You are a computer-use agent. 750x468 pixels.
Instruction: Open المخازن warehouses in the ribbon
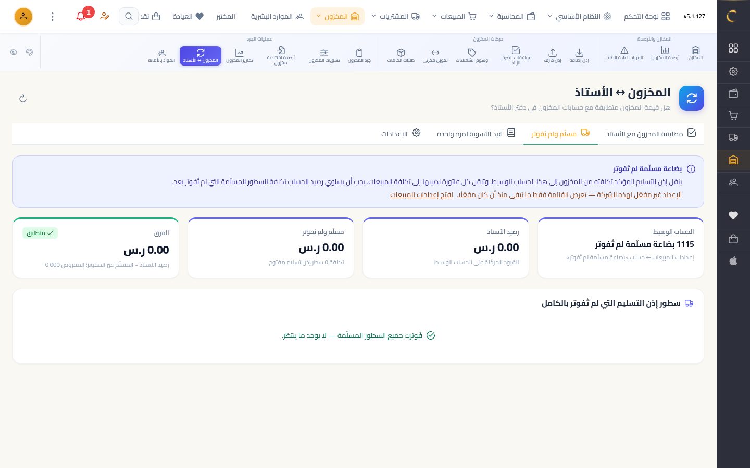click(x=695, y=54)
